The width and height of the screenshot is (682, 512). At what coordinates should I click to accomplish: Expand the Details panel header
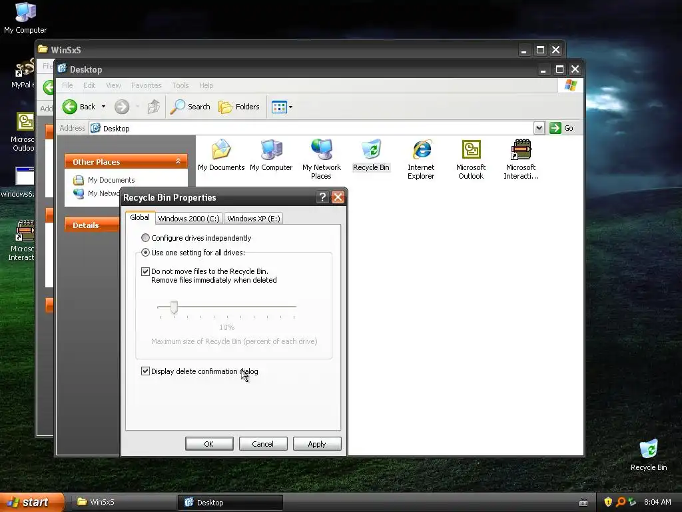92,225
